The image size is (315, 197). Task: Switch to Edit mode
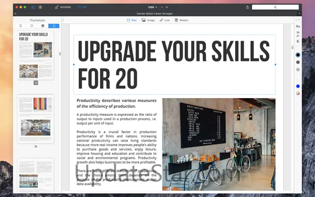[x=82, y=7]
